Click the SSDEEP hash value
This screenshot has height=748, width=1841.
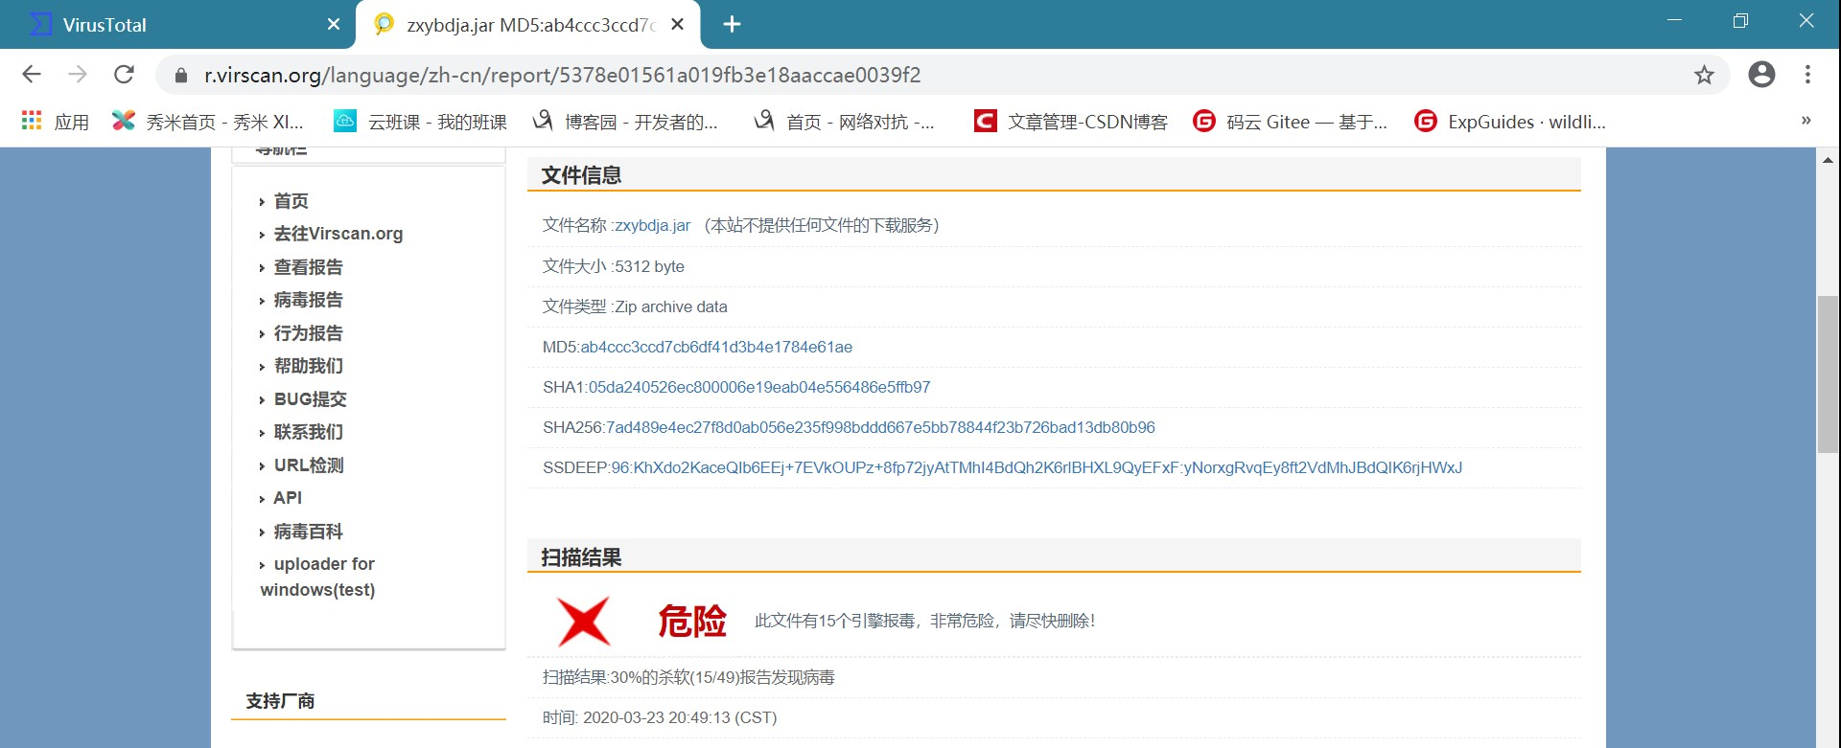[1037, 467]
